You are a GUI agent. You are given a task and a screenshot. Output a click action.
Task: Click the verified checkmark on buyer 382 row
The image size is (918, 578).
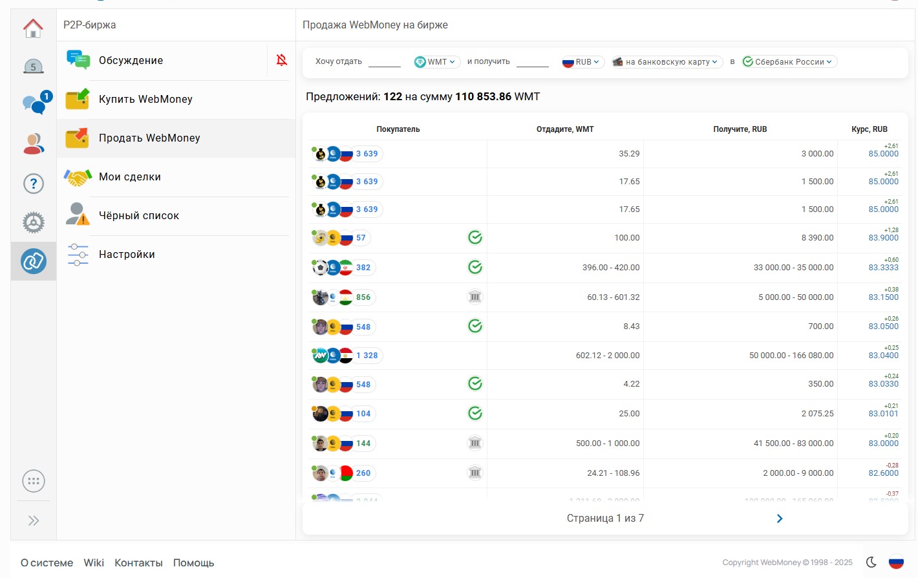pyautogui.click(x=475, y=268)
